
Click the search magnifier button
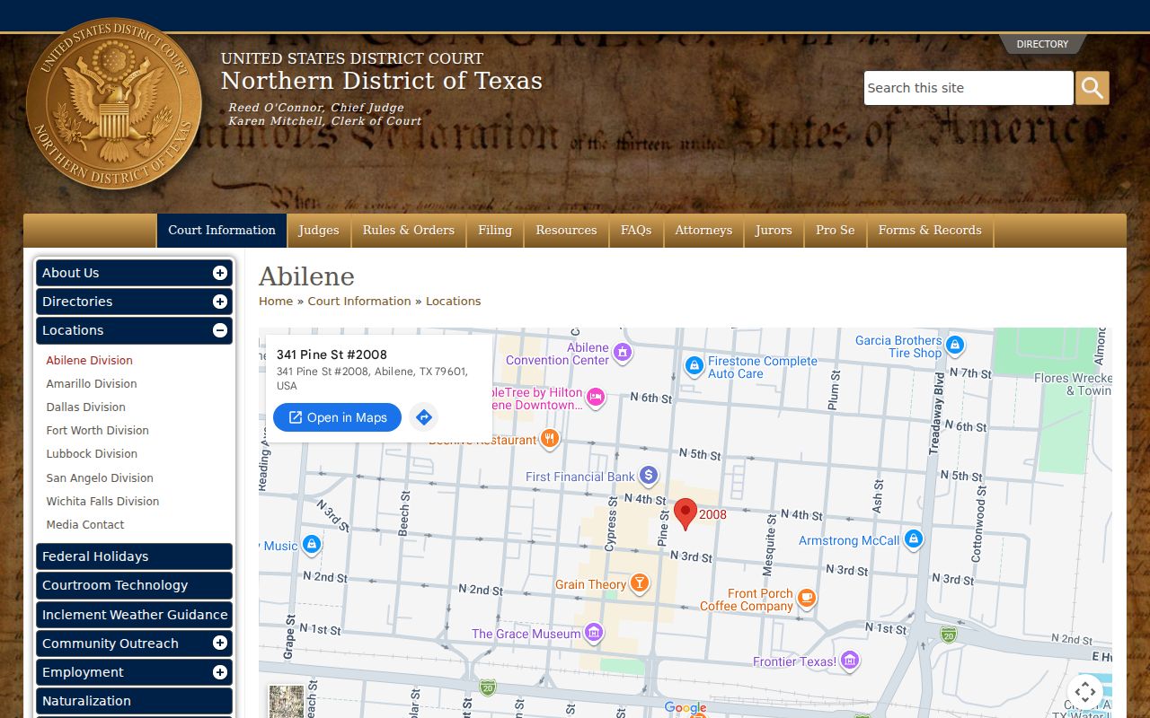[1092, 88]
